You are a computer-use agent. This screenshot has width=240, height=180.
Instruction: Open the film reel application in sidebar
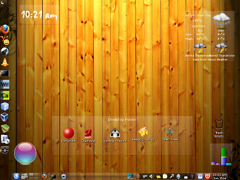(x=5, y=150)
